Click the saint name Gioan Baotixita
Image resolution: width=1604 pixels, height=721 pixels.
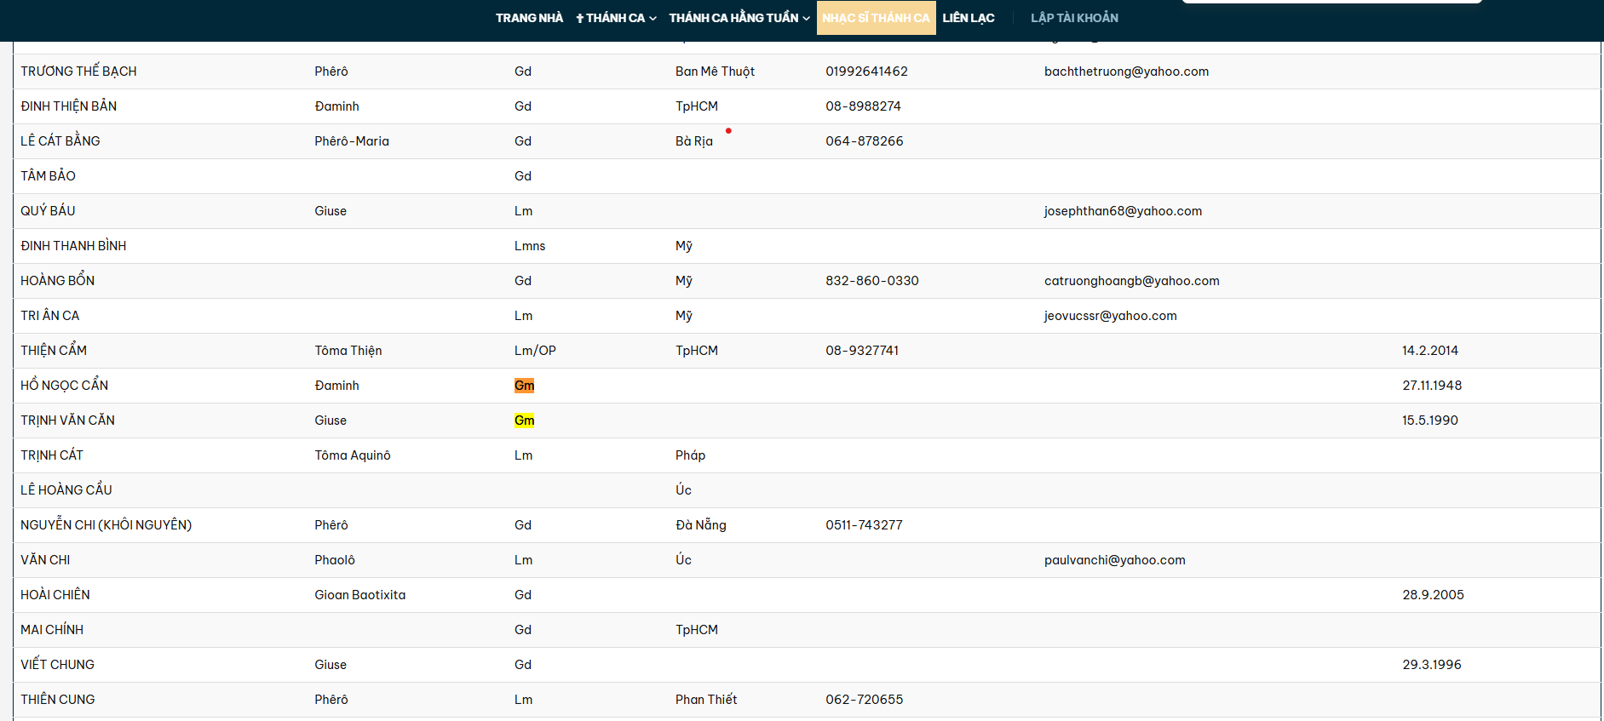359,595
